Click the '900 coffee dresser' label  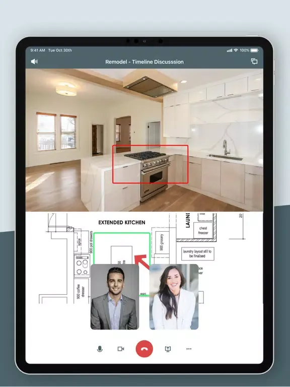81,291
